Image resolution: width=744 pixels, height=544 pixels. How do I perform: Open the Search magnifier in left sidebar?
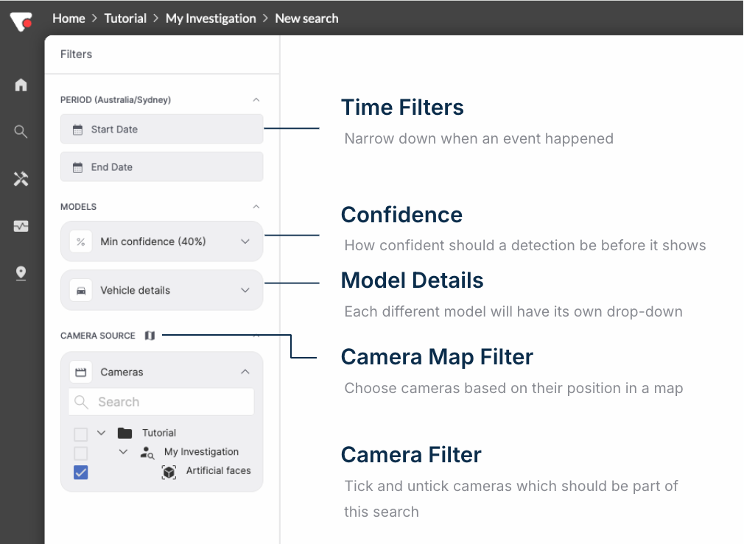point(21,132)
